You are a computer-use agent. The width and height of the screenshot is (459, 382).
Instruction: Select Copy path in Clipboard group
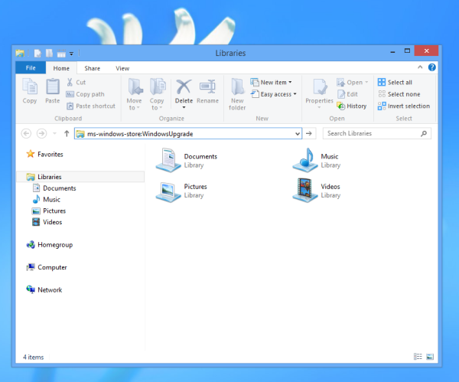tap(86, 94)
